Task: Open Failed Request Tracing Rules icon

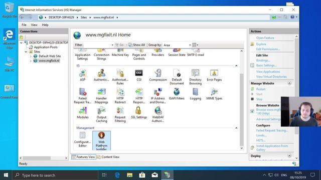Action: [82, 95]
